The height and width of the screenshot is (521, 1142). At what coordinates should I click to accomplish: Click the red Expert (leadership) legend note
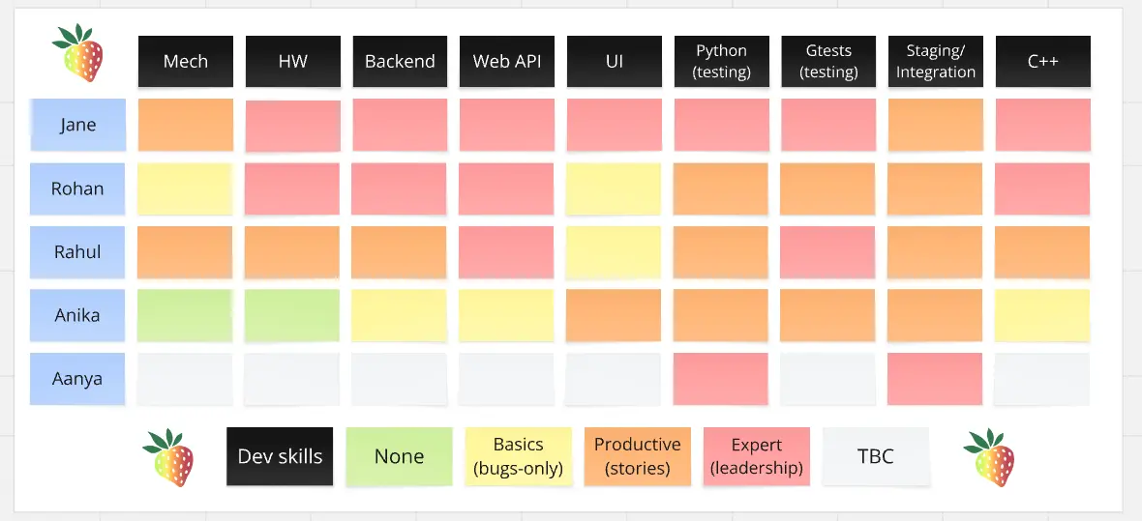coord(756,456)
